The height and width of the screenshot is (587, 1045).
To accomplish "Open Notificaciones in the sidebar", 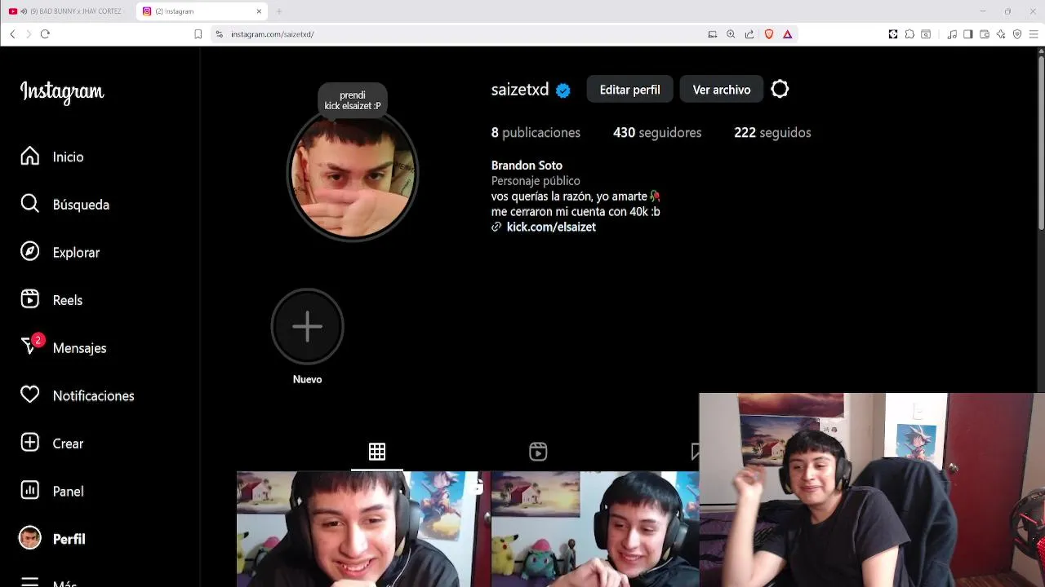I will [x=78, y=395].
